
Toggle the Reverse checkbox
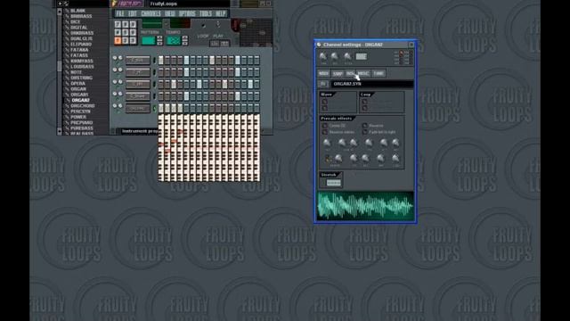365,126
